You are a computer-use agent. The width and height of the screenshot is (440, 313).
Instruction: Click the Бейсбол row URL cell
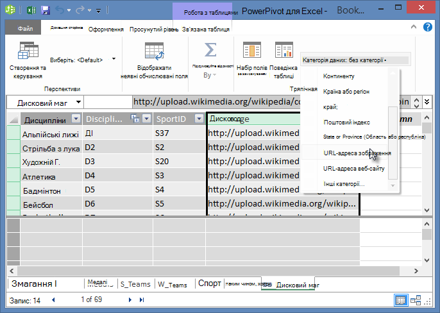coord(283,203)
